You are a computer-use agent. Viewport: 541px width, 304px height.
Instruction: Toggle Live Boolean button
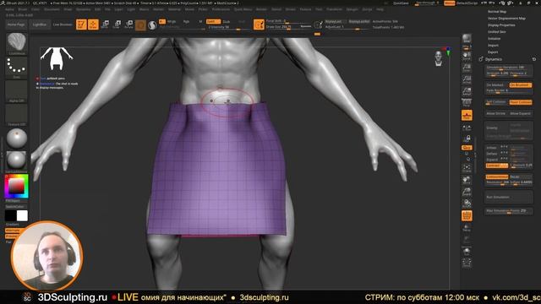tap(63, 24)
